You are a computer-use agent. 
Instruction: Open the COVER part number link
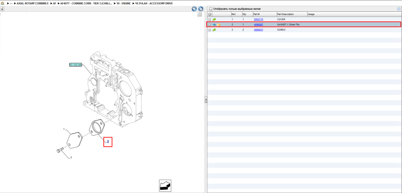point(258,19)
